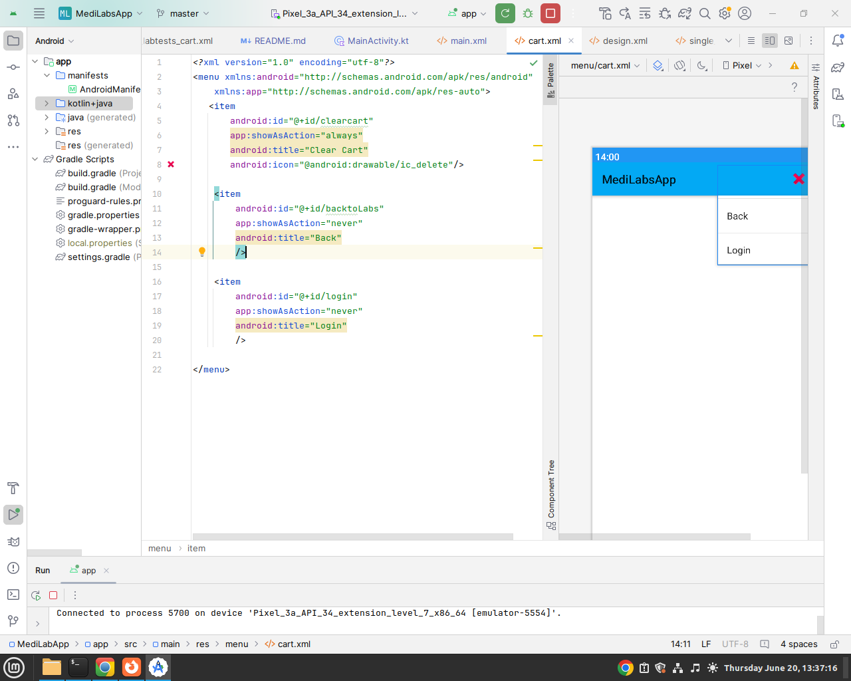Click the UTF-8 encoding status entry
This screenshot has height=681, width=851.
coord(735,644)
